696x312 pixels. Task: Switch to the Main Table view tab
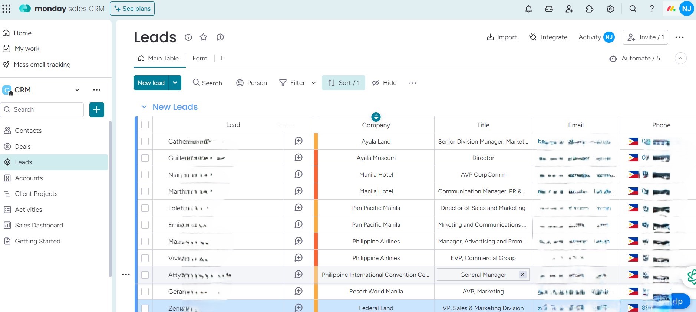[x=158, y=58]
